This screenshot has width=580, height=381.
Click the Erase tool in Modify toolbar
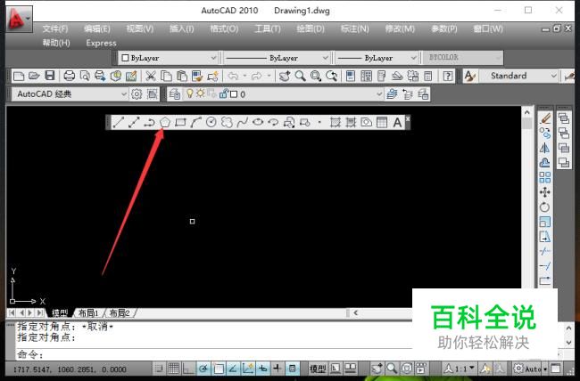(545, 118)
